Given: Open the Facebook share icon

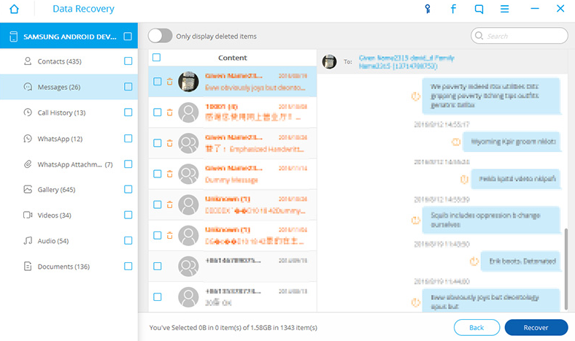Looking at the screenshot, I should click(453, 9).
